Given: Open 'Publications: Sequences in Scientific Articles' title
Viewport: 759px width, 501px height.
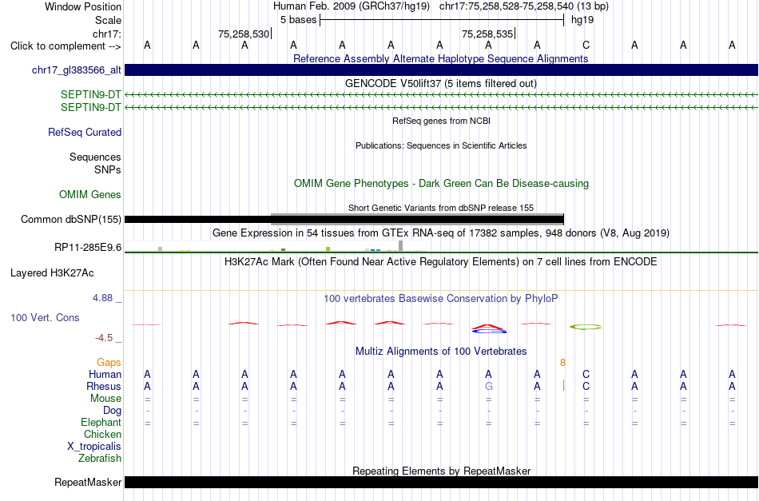Looking at the screenshot, I should coord(441,145).
